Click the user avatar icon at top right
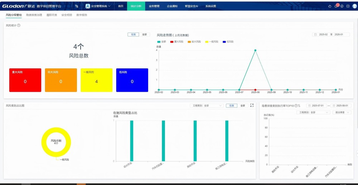Viewport: 358px width, 185px height. [x=354, y=6]
